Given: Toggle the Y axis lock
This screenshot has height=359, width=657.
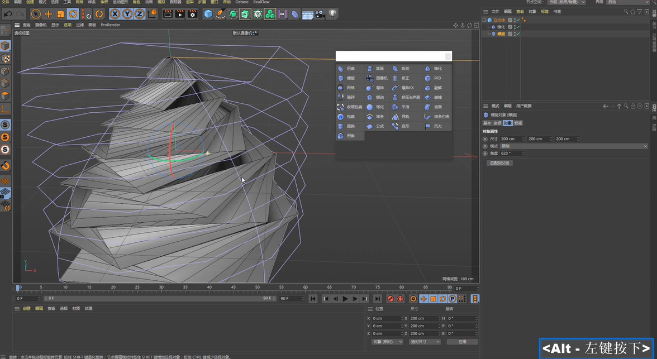Looking at the screenshot, I should pyautogui.click(x=127, y=15).
